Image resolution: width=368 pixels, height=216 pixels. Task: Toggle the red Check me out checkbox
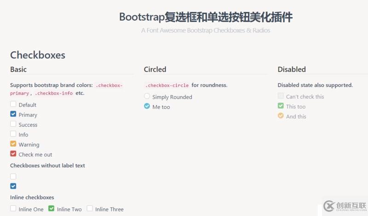pos(13,153)
